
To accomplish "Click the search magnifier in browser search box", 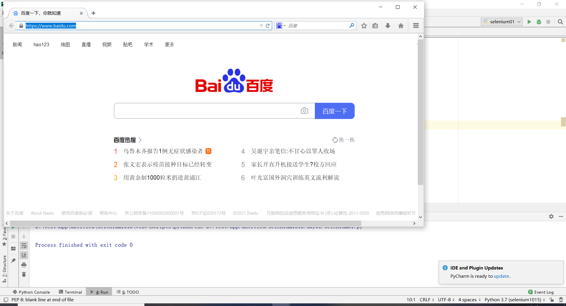I will coord(352,26).
